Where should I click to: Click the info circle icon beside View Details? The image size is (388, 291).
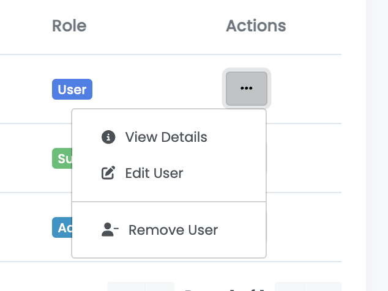(108, 137)
